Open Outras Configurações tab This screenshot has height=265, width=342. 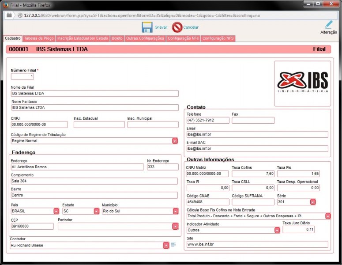pyautogui.click(x=145, y=38)
